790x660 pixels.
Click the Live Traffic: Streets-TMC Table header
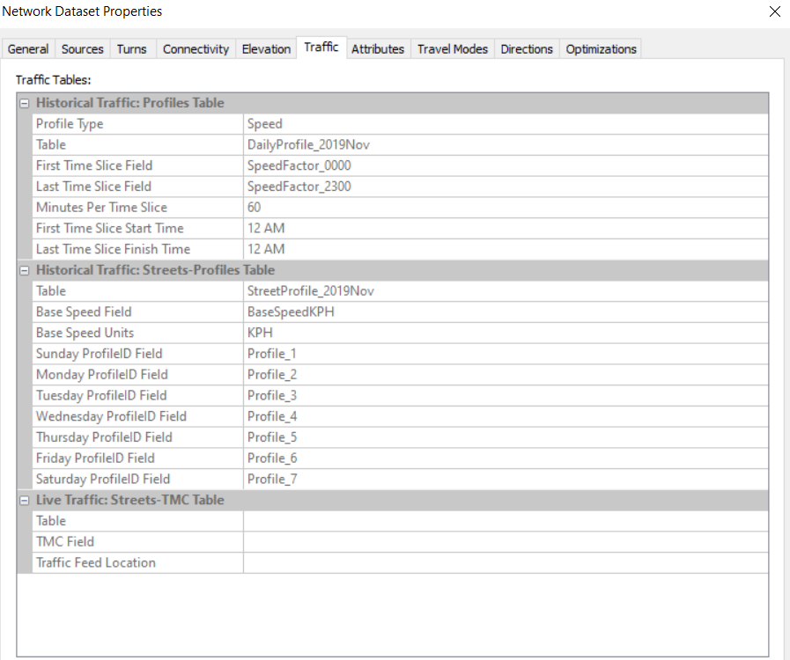[393, 501]
